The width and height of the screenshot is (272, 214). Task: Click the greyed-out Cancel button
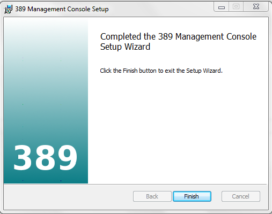[240, 196]
